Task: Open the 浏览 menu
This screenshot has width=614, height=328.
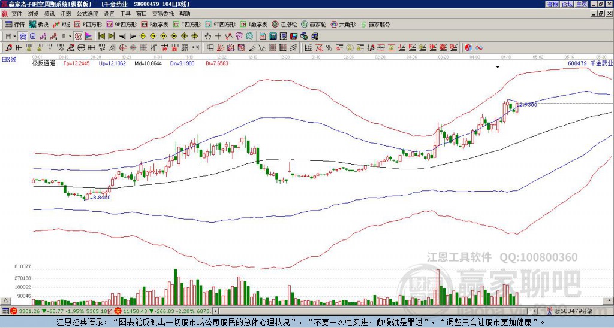Action: pyautogui.click(x=34, y=14)
